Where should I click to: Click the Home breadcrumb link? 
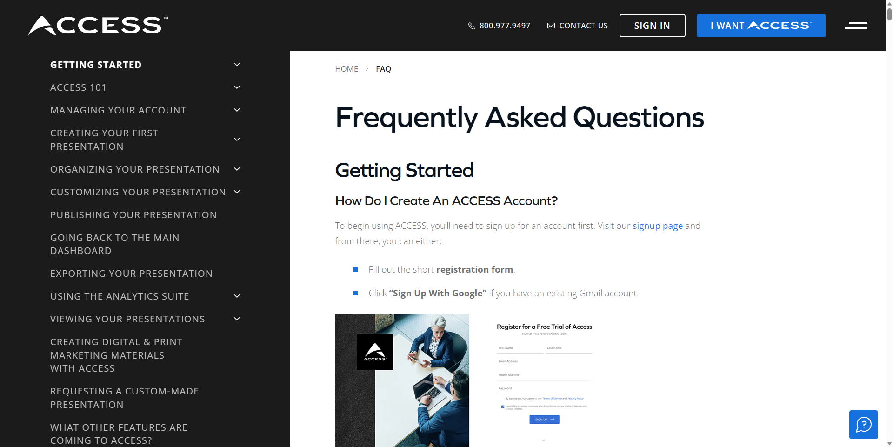pos(347,69)
